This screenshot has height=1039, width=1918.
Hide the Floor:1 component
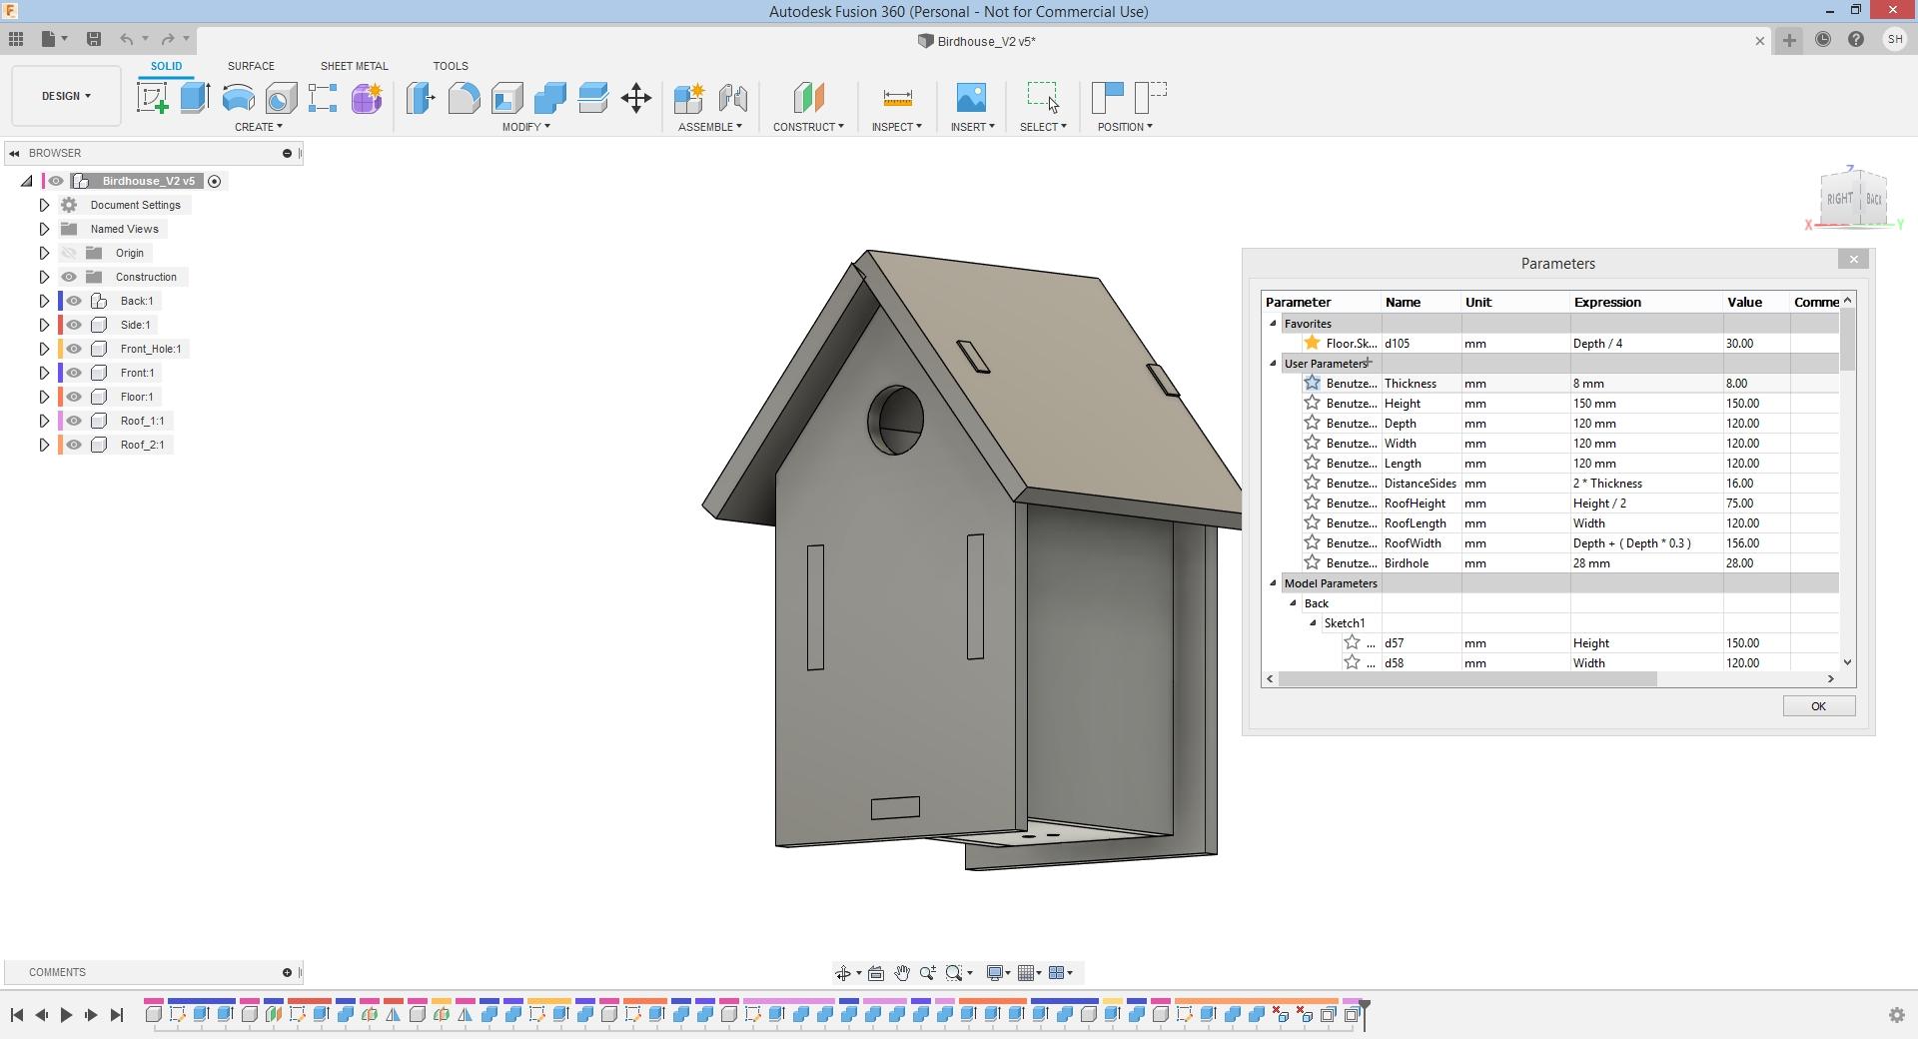pos(74,397)
